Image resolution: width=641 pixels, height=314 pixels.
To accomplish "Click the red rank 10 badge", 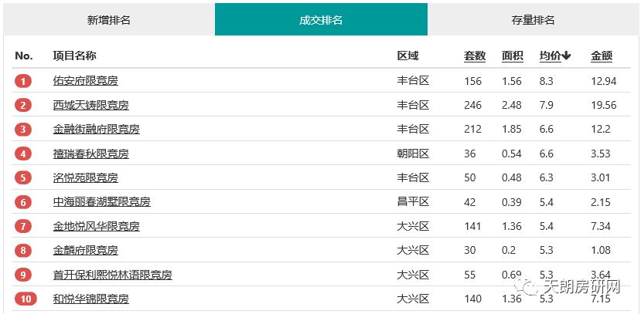I will [26, 299].
